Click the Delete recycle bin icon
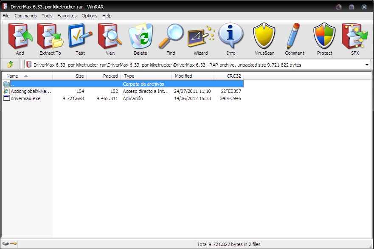The image size is (374, 249). click(141, 36)
